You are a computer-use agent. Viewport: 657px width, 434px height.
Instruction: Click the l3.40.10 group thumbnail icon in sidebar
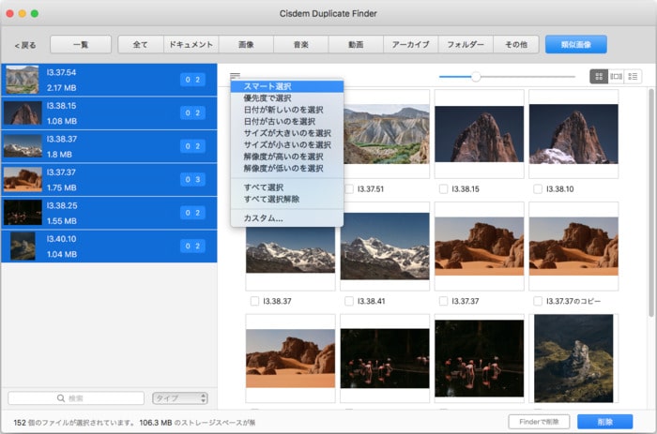(22, 247)
